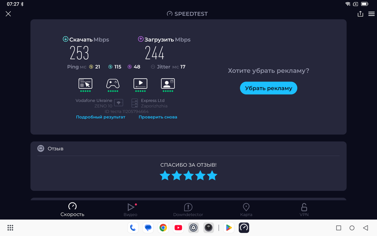Viewport: 377px width, 236px height.
Task: Open Chrome from the taskbar
Action: coord(163,227)
